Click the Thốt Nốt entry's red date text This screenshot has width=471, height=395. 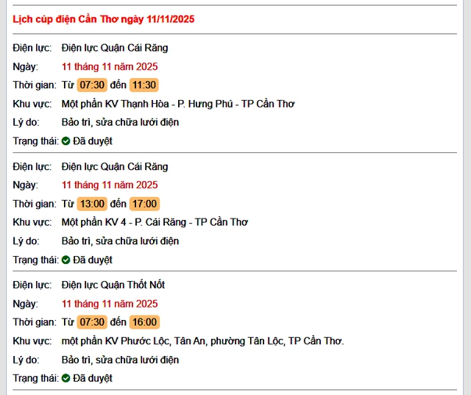(110, 304)
